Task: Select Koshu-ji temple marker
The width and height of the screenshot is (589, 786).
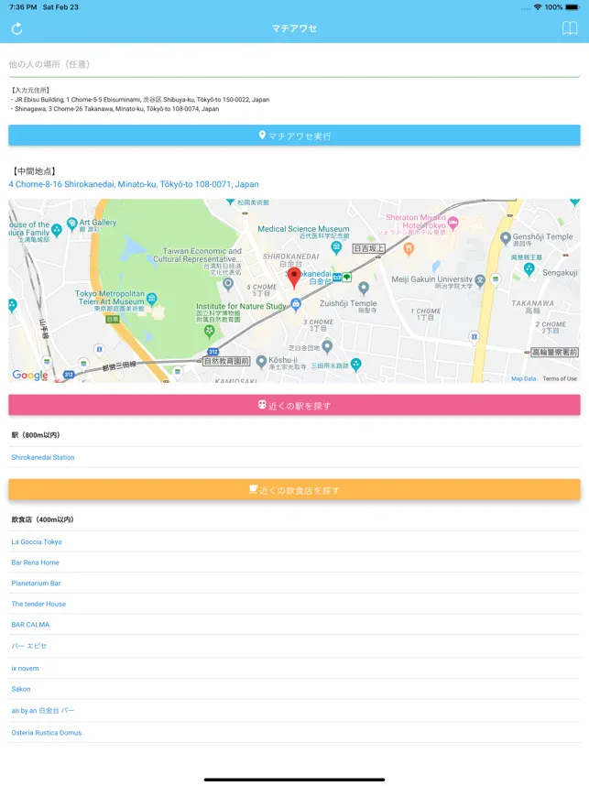Action: [261, 361]
